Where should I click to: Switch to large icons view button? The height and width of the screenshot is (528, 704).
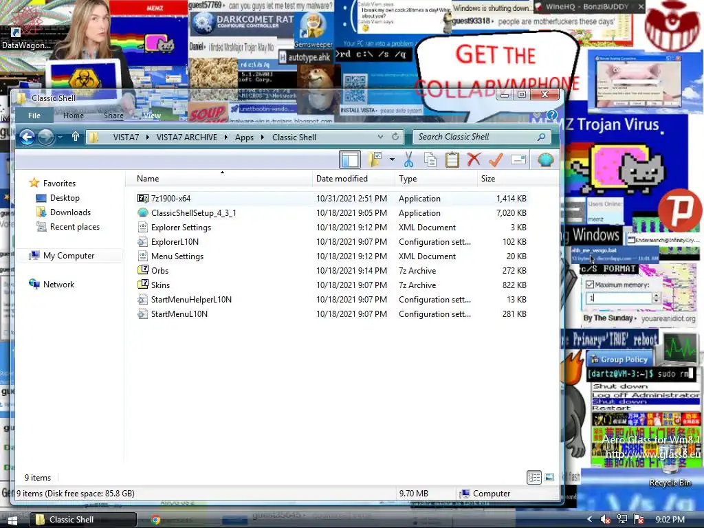[549, 478]
